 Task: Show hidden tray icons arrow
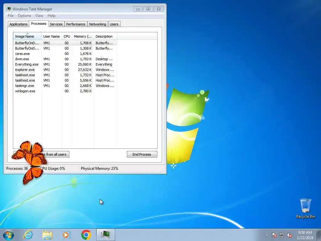[266, 235]
